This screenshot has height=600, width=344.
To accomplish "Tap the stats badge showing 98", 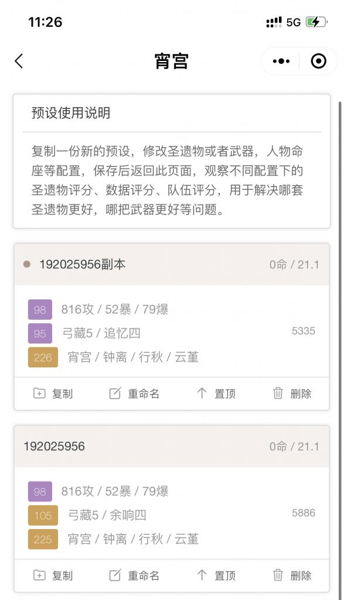I will (x=39, y=309).
